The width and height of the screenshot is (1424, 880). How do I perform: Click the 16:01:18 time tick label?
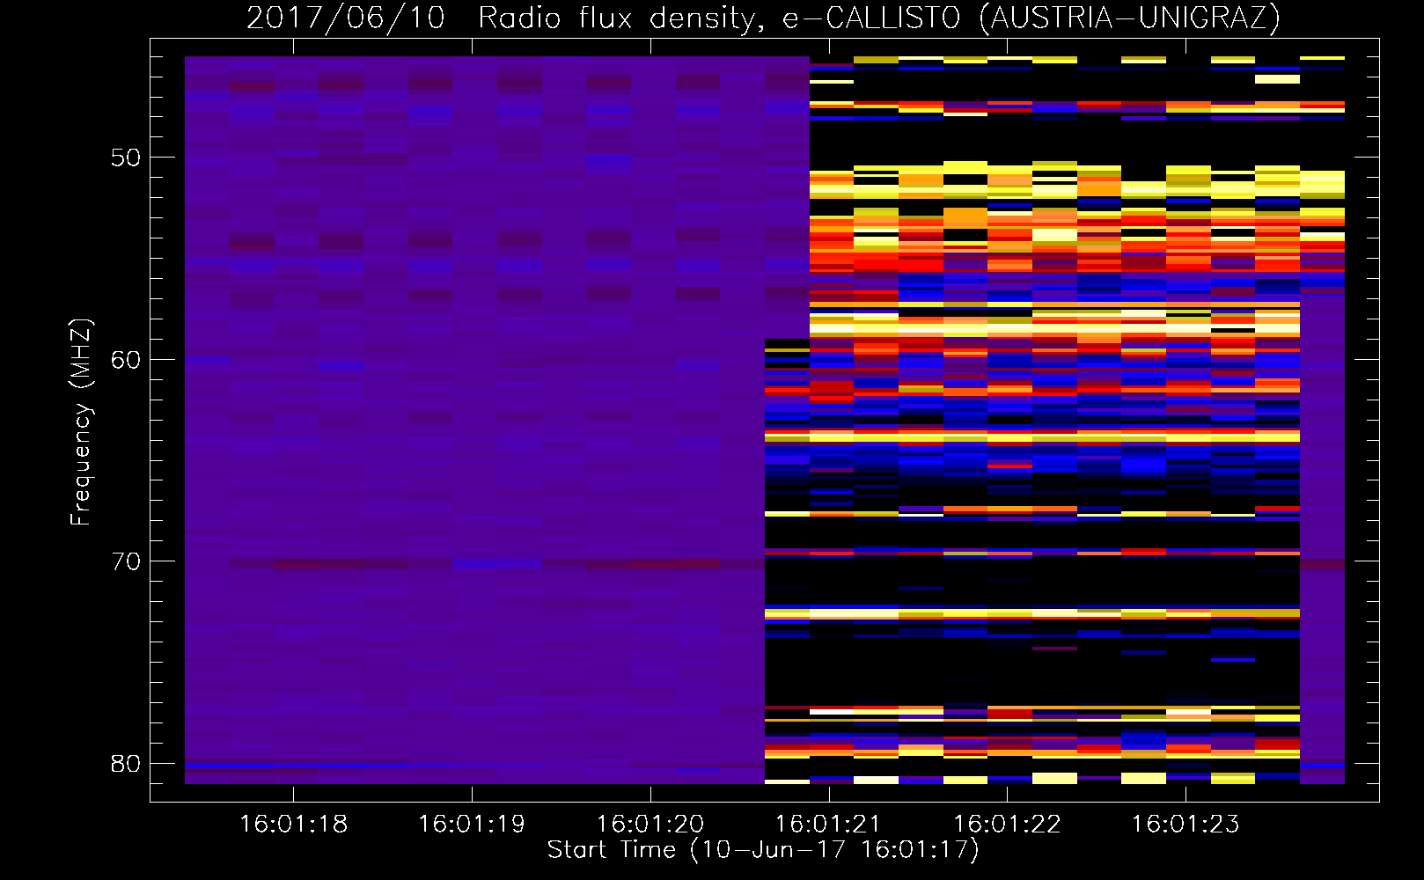(294, 825)
